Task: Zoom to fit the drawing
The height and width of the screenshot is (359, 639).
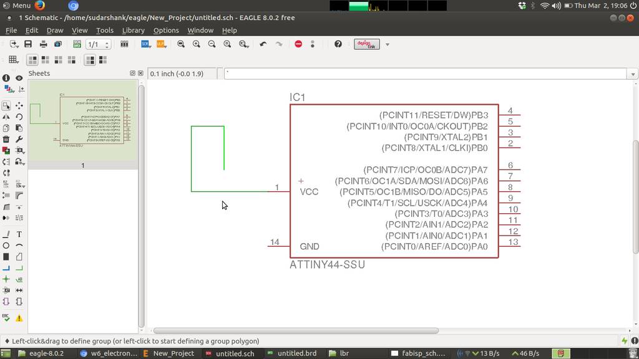Action: (x=181, y=44)
